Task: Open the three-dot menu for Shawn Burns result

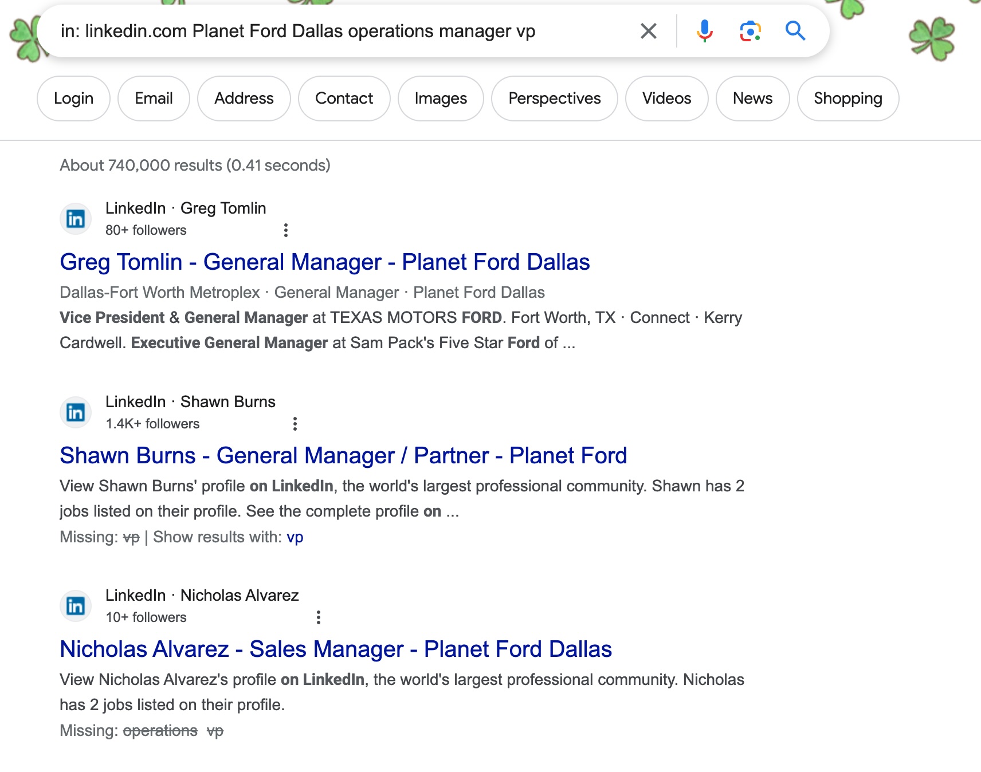Action: click(295, 424)
